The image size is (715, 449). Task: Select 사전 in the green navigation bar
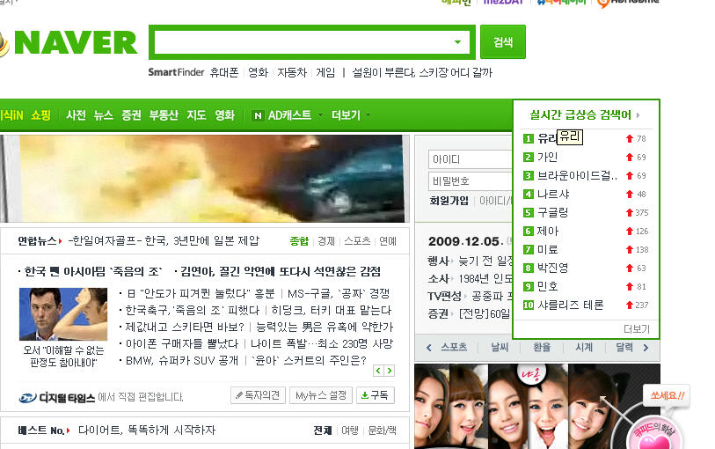pyautogui.click(x=76, y=115)
